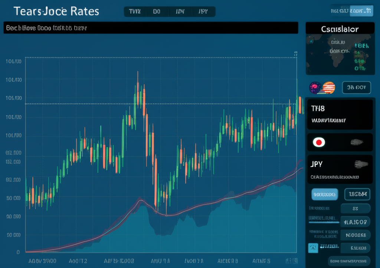Switch to the 'DO' tab in header
Image resolution: width=380 pixels, height=268 pixels.
coord(157,12)
